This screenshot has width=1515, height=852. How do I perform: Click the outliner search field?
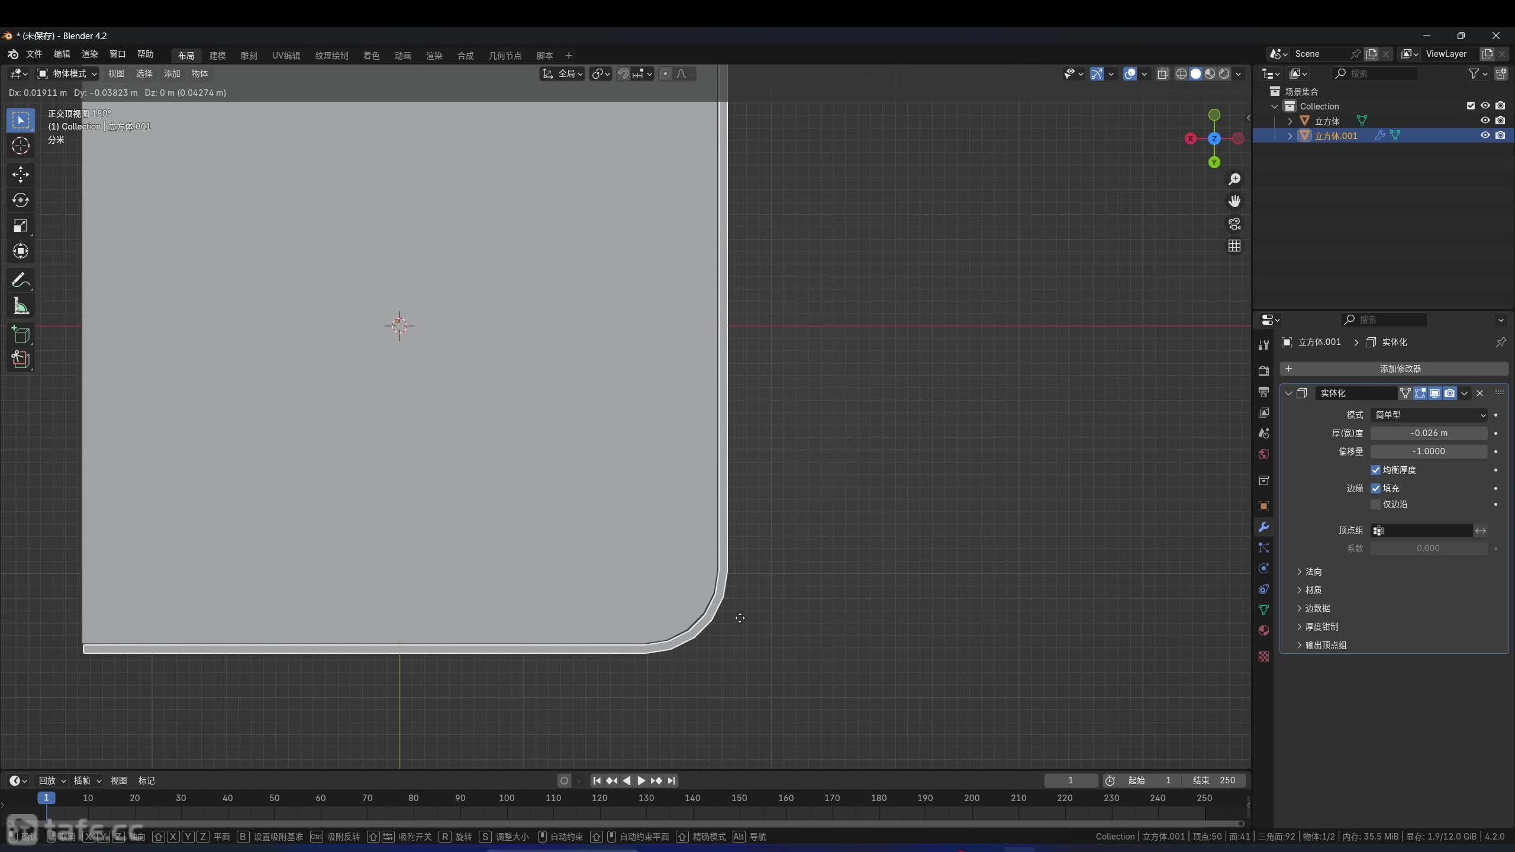point(1375,74)
